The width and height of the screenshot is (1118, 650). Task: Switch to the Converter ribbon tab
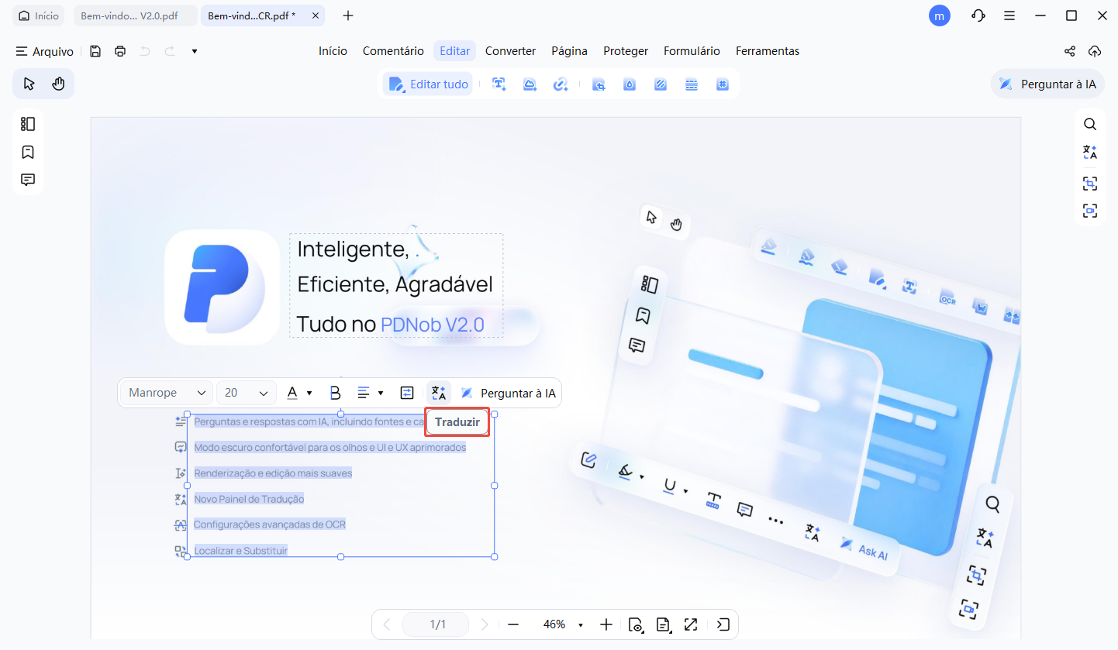click(x=510, y=50)
